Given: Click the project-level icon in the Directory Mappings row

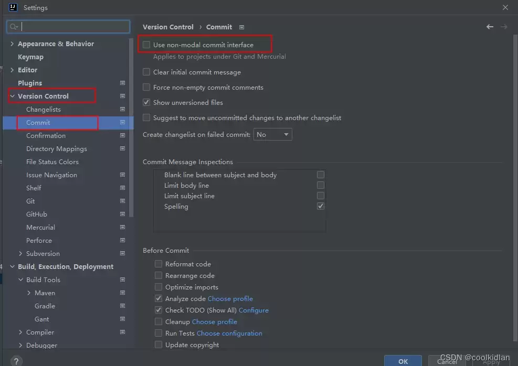Looking at the screenshot, I should point(122,148).
